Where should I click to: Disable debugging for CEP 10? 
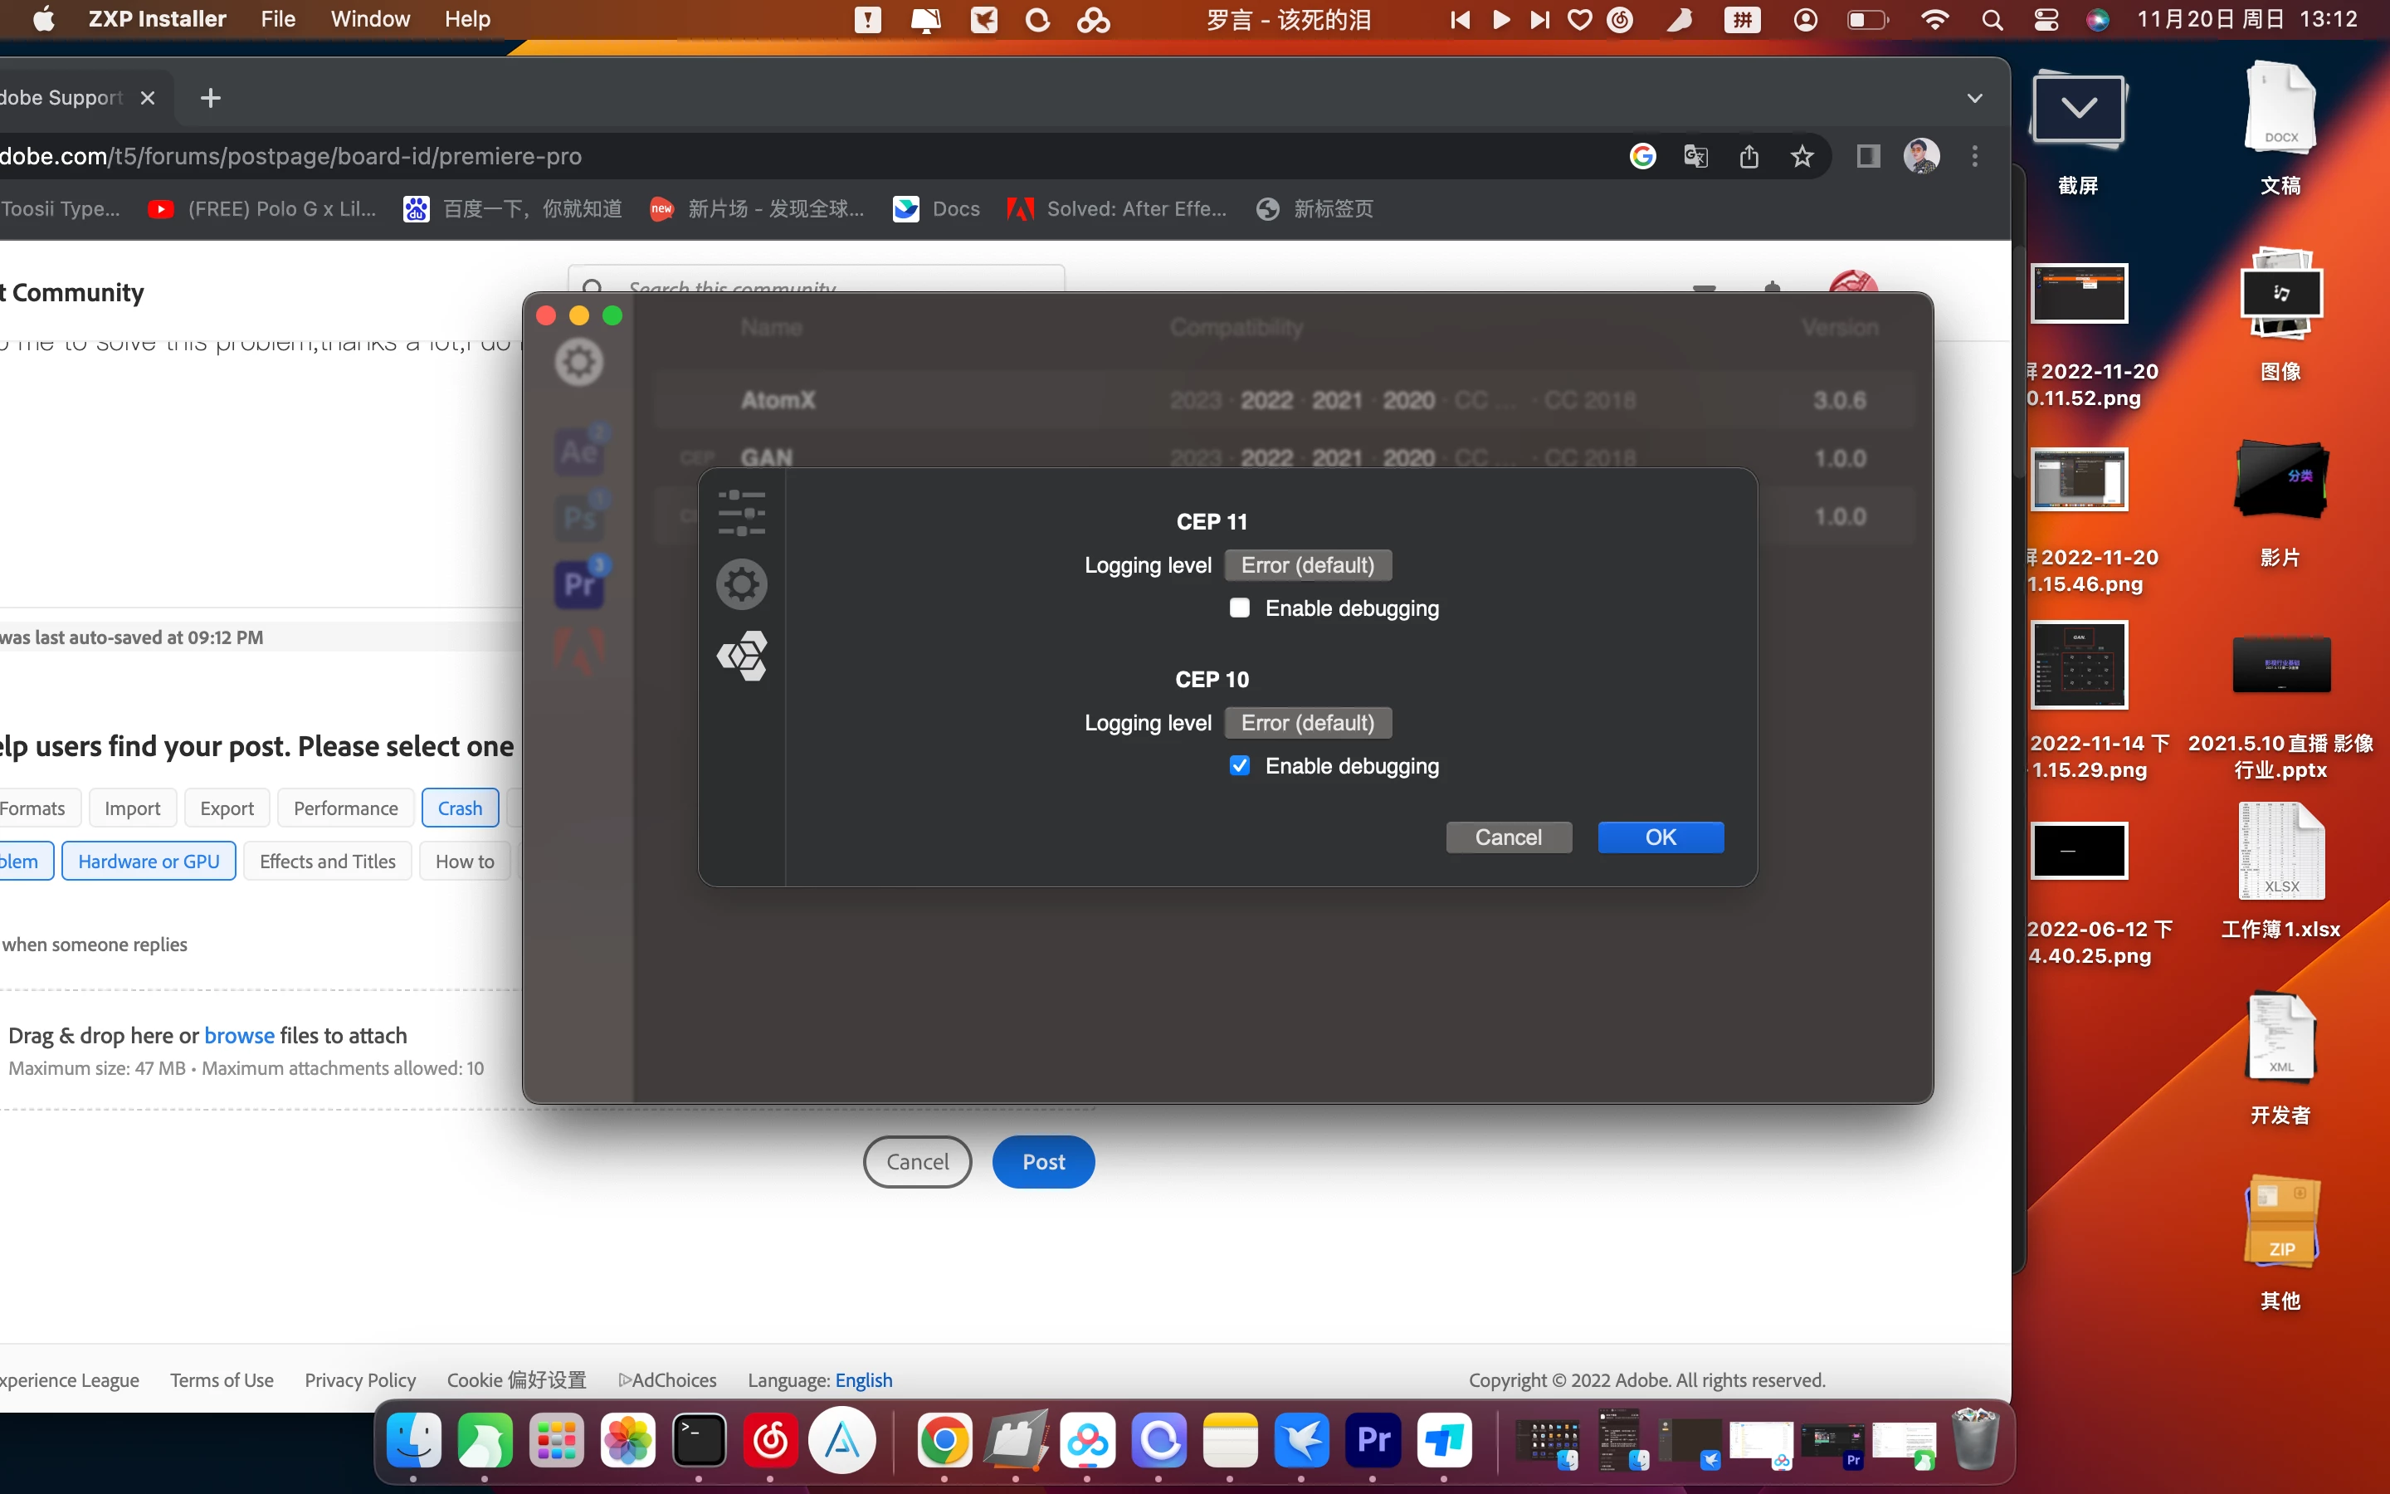coord(1240,766)
